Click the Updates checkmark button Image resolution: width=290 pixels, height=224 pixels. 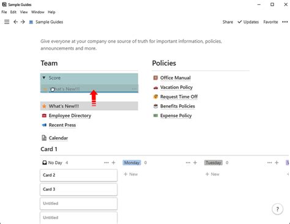point(248,22)
